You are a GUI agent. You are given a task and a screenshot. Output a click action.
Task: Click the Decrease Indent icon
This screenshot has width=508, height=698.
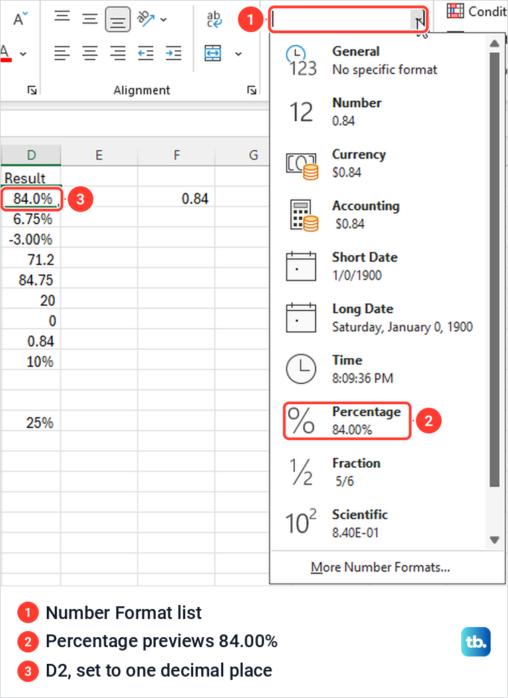click(x=145, y=54)
